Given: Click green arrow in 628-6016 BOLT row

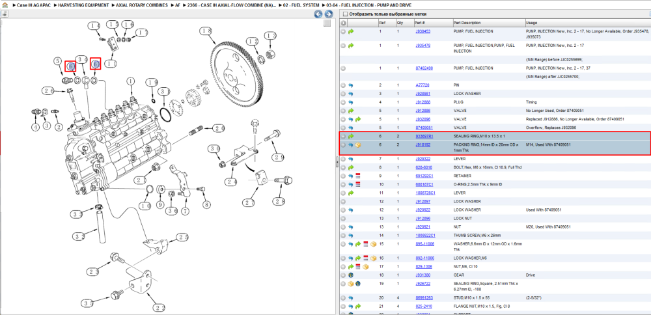Looking at the screenshot, I should click(351, 168).
